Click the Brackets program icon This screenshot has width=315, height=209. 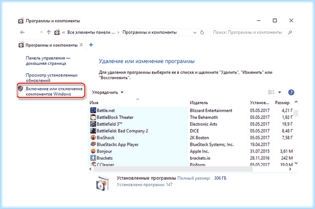[x=93, y=158]
